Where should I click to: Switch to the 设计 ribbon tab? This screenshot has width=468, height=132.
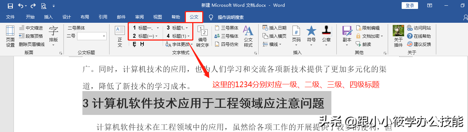[x=66, y=17]
